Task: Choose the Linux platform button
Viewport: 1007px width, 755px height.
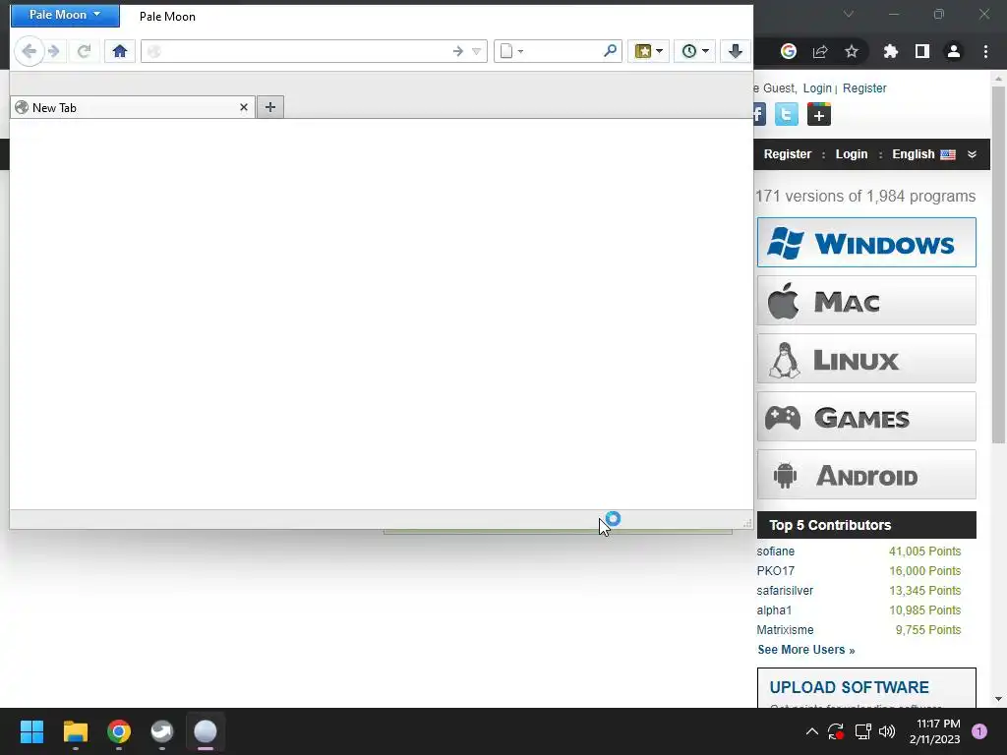Action: (x=866, y=358)
